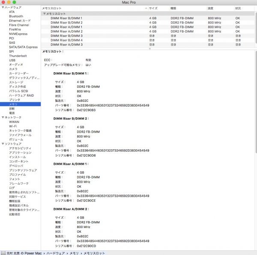
Task: Open SATA/SATA Express sidebar item
Action: [x=23, y=47]
